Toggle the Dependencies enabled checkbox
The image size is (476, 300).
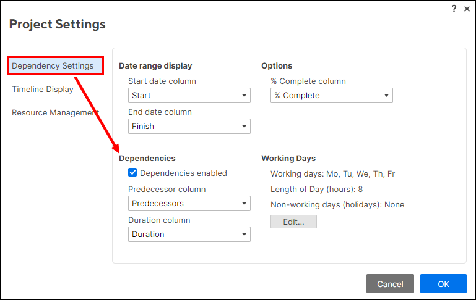click(132, 173)
